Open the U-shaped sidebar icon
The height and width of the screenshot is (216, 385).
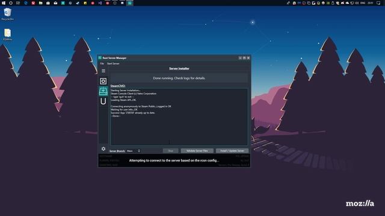click(x=103, y=101)
